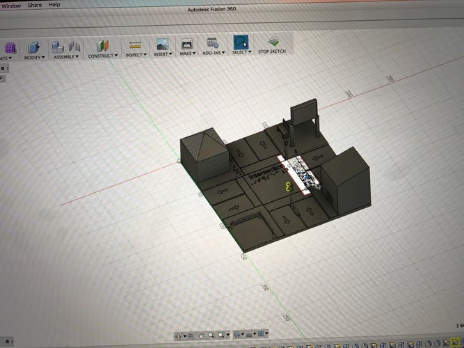
Task: Click the Orbit tool in navigation bar
Action: (x=179, y=336)
